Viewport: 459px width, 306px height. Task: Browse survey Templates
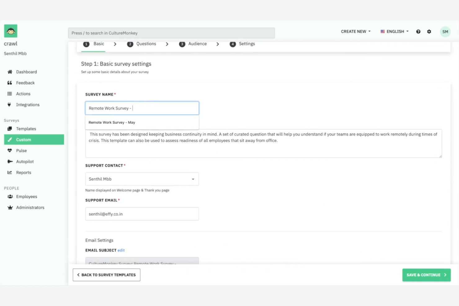tap(26, 129)
